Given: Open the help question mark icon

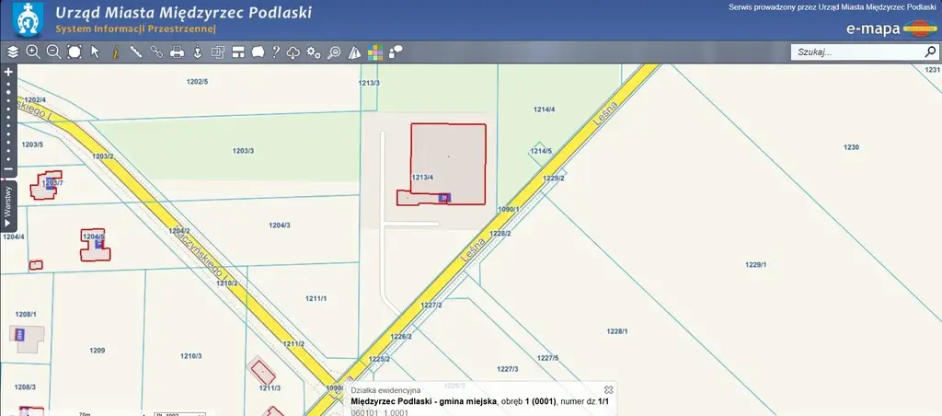Looking at the screenshot, I should click(x=275, y=52).
